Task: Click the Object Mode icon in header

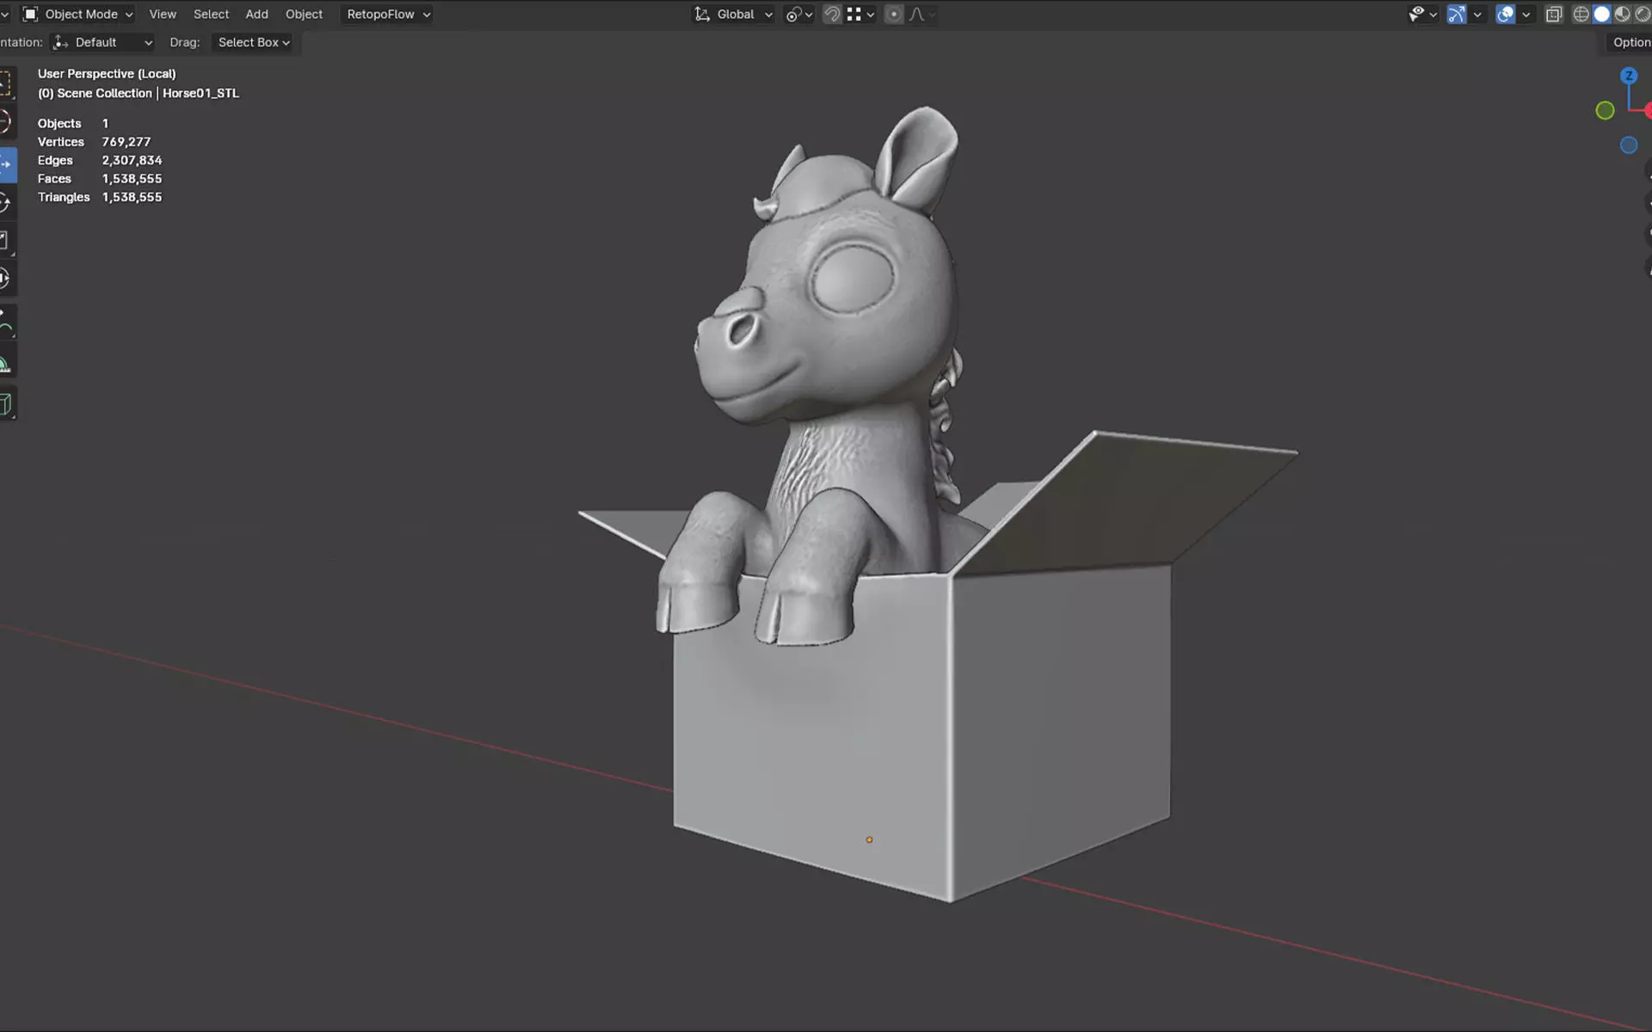Action: tap(30, 15)
